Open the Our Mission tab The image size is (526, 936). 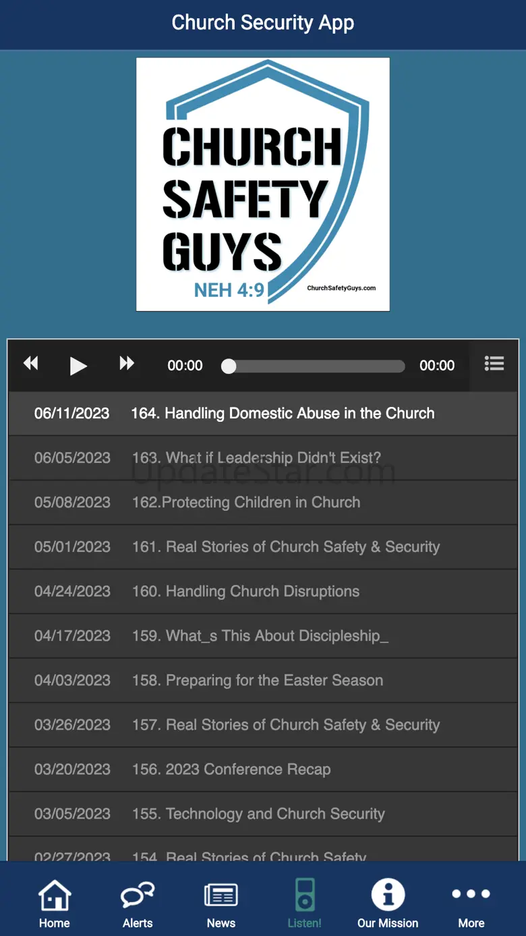[388, 904]
